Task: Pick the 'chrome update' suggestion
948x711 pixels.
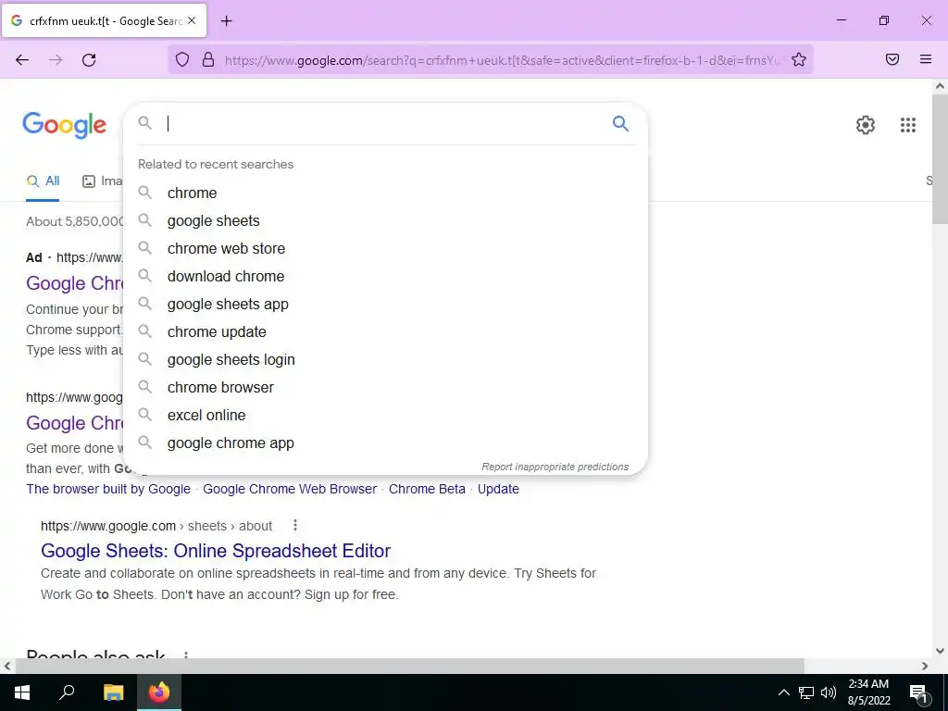Action: point(386,332)
